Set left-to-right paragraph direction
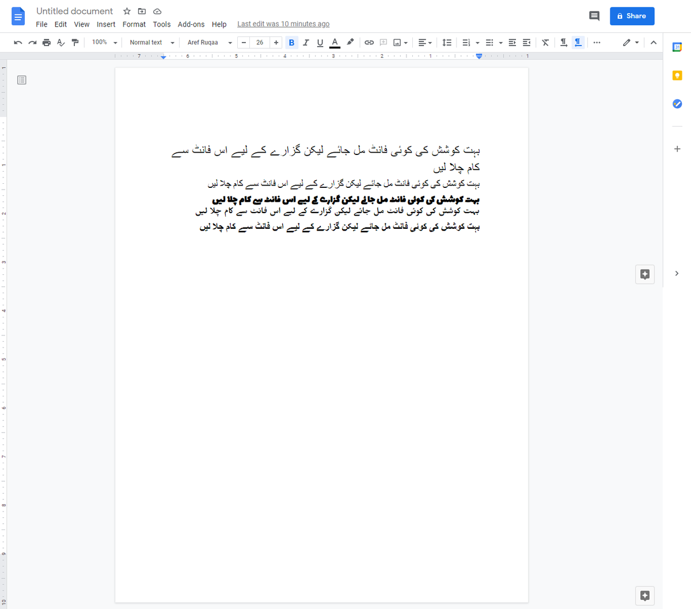Viewport: 691px width, 609px height. (x=564, y=43)
